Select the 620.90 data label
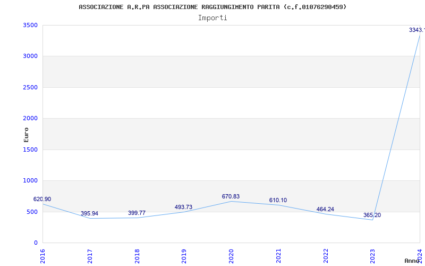The width and height of the screenshot is (425, 266). (42, 199)
